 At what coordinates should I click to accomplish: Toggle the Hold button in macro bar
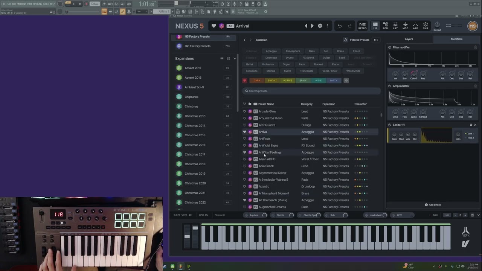click(x=447, y=215)
